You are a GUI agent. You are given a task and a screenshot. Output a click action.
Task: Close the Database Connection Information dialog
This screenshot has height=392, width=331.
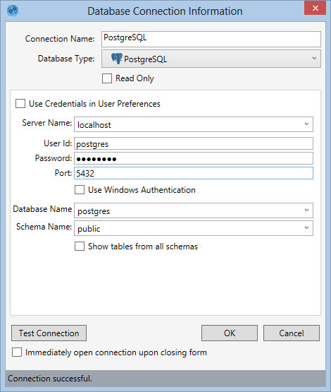[315, 8]
